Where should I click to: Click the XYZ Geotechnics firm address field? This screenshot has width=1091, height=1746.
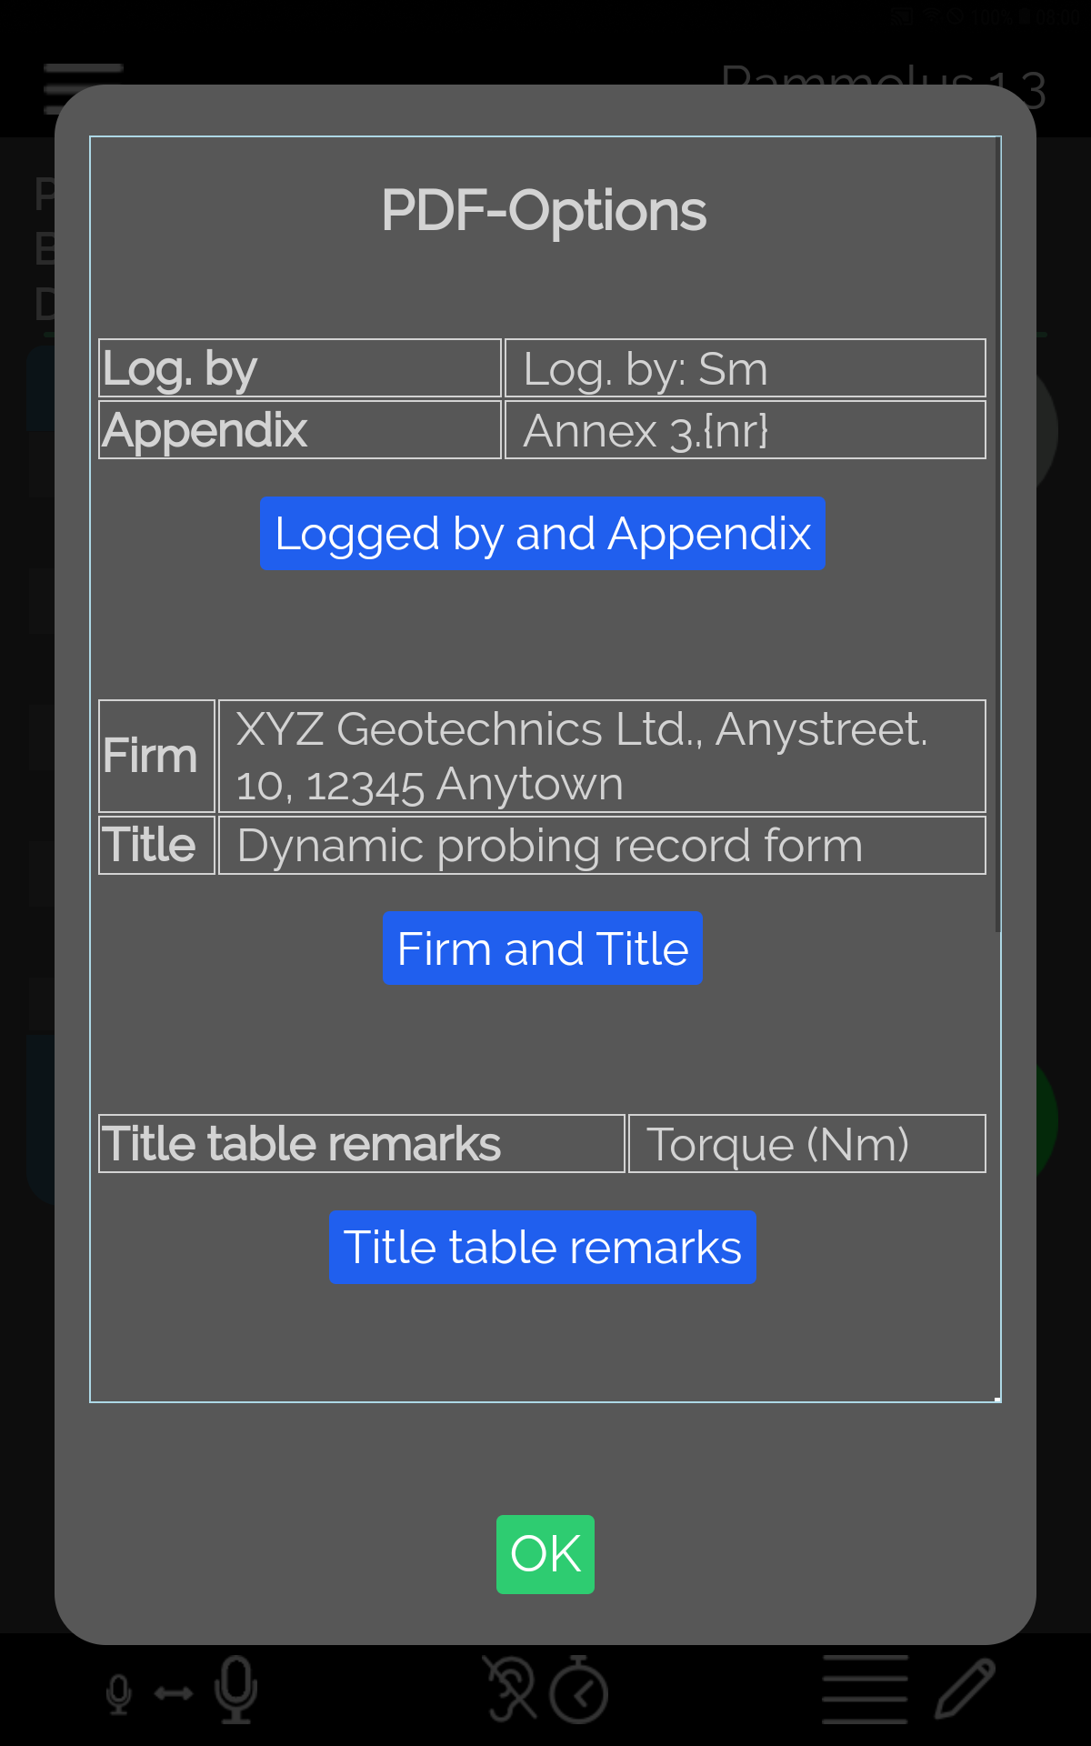[601, 756]
